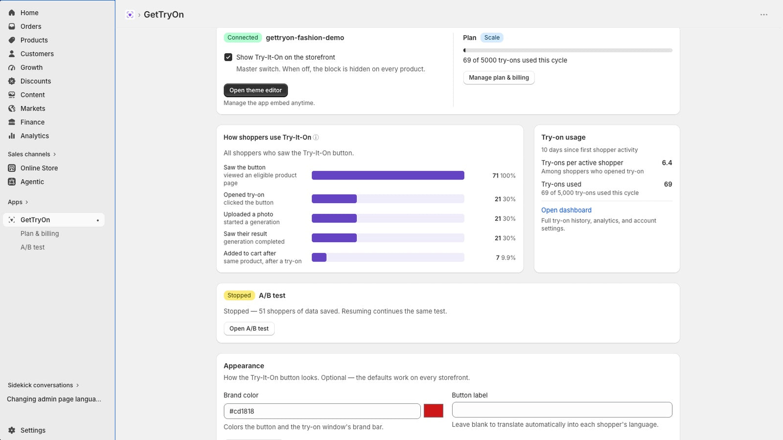Click the Discounts badge icon
Screen dimensions: 783x440
pos(12,81)
